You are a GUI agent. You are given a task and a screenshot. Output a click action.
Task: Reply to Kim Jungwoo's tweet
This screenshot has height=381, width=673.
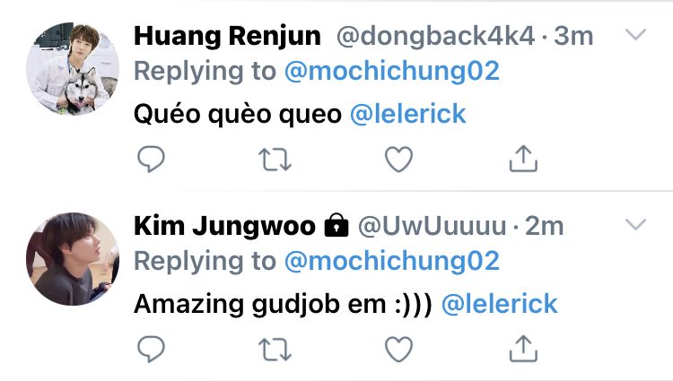pyautogui.click(x=151, y=349)
